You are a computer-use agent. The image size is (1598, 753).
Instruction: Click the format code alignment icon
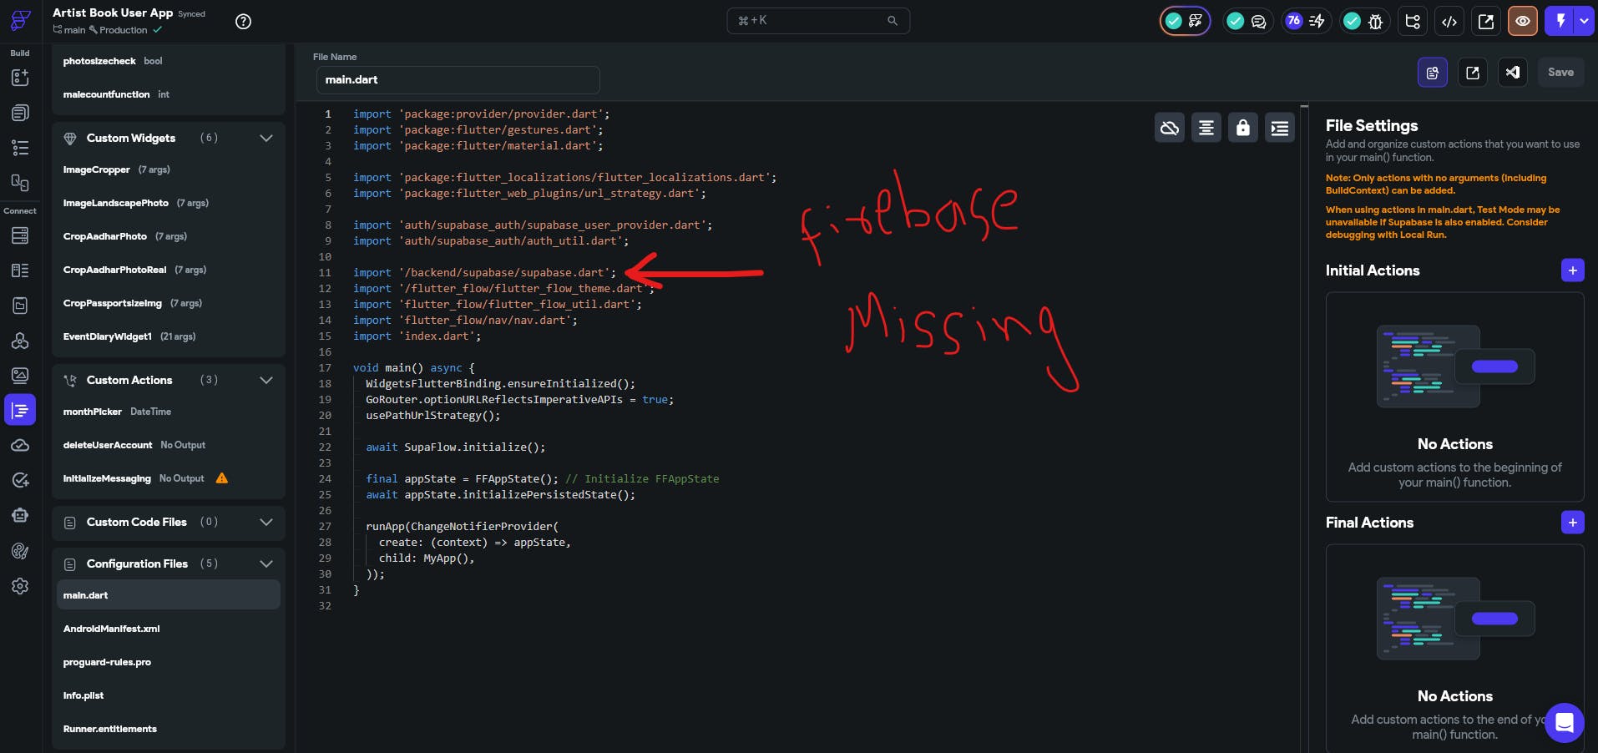point(1206,128)
